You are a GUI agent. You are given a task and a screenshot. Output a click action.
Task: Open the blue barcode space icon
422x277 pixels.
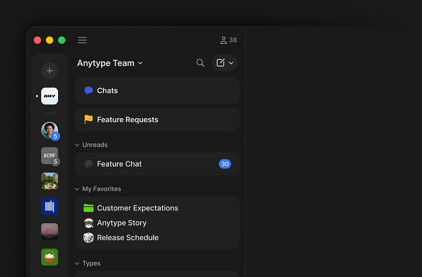(50, 206)
